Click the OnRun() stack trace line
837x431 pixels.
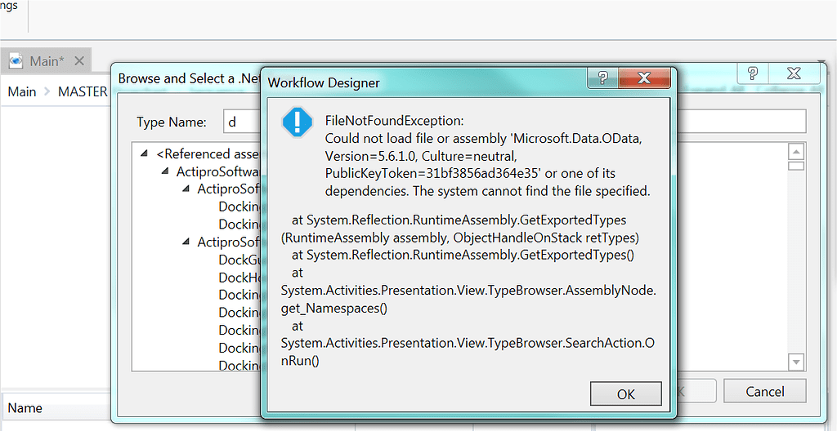(x=300, y=361)
